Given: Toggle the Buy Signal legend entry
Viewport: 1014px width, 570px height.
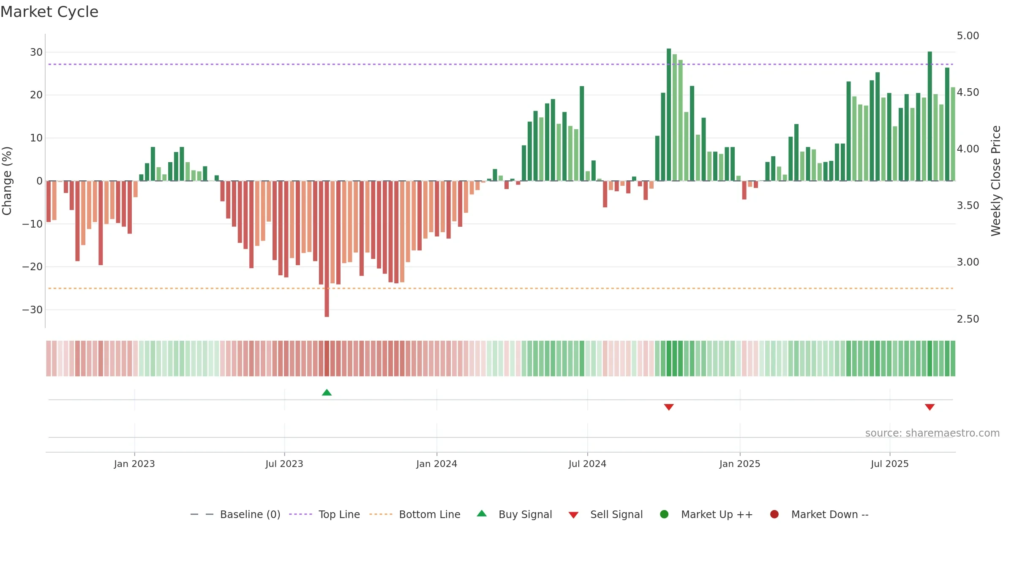Looking at the screenshot, I should click(514, 514).
